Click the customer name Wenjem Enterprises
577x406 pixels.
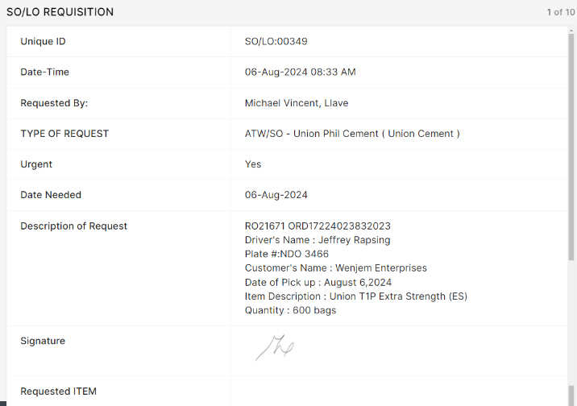335,267
